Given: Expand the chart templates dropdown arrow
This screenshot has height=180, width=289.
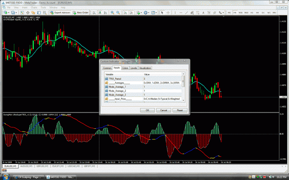Looking at the screenshot, I should pos(156,13).
